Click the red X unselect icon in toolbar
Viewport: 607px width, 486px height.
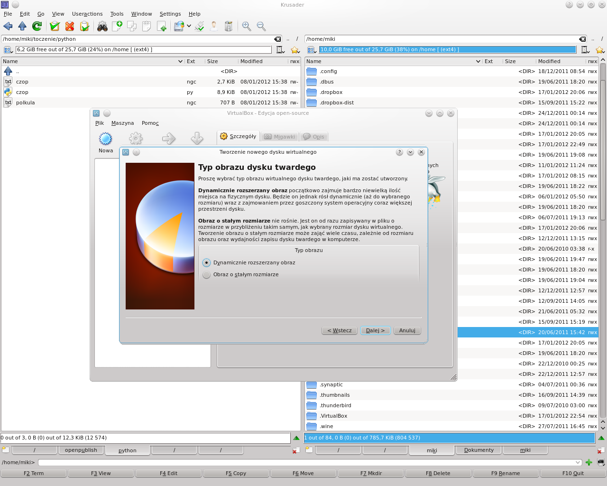coord(70,26)
